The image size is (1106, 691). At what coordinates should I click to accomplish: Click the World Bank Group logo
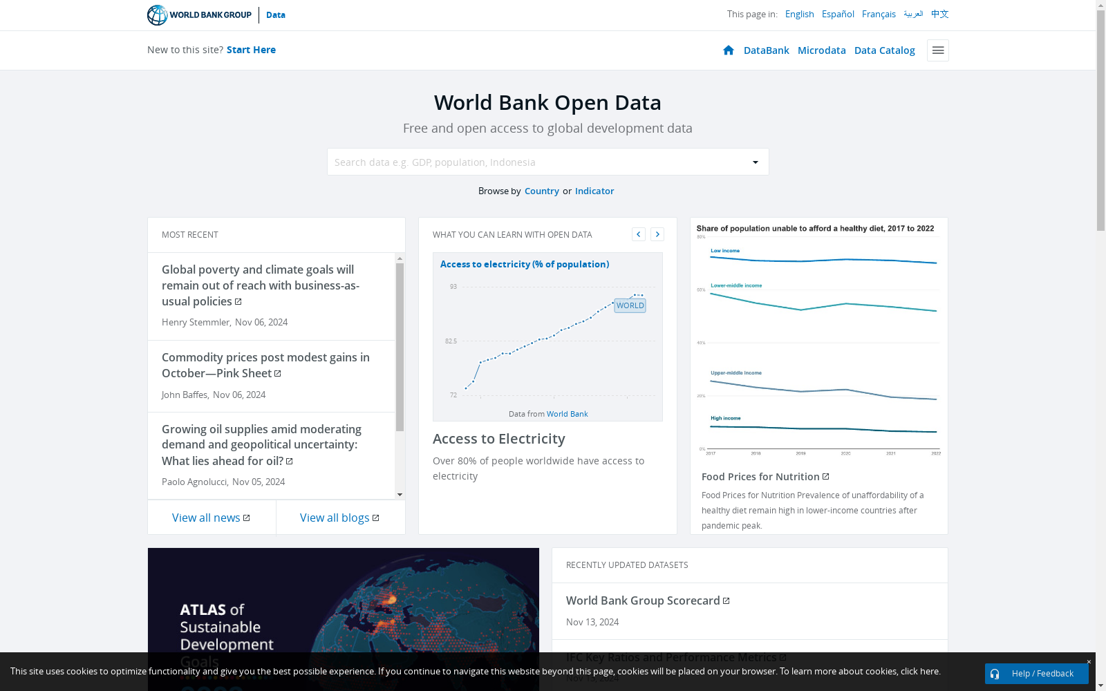pos(199,15)
